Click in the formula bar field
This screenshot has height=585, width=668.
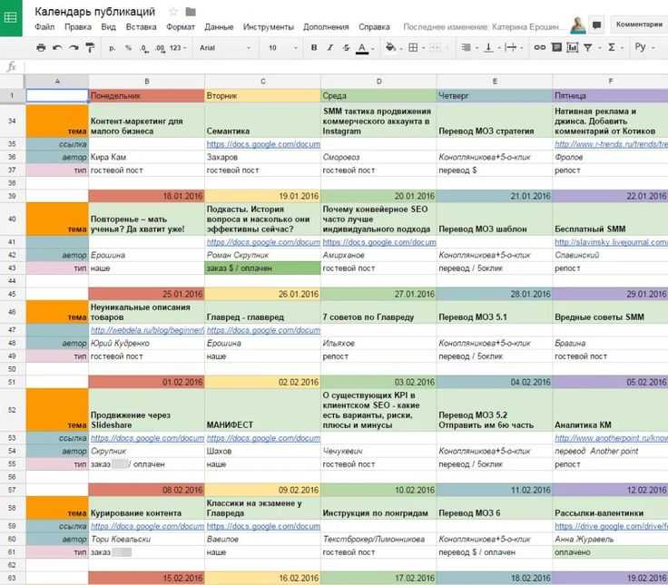(346, 67)
